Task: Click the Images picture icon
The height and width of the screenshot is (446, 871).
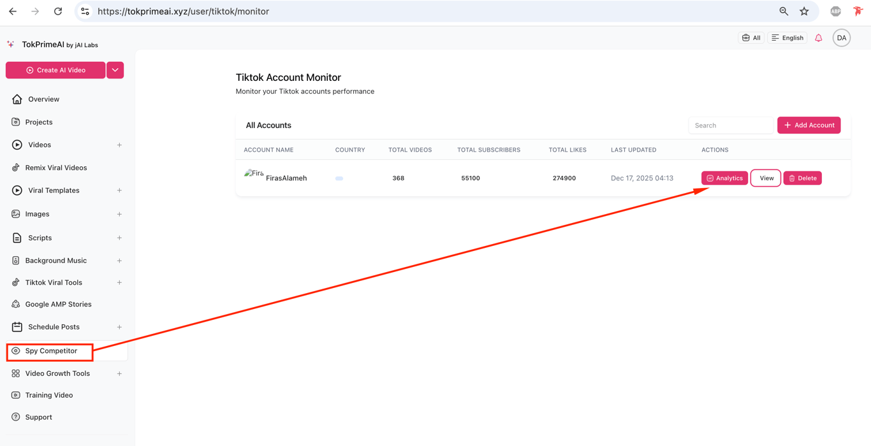Action: (16, 214)
